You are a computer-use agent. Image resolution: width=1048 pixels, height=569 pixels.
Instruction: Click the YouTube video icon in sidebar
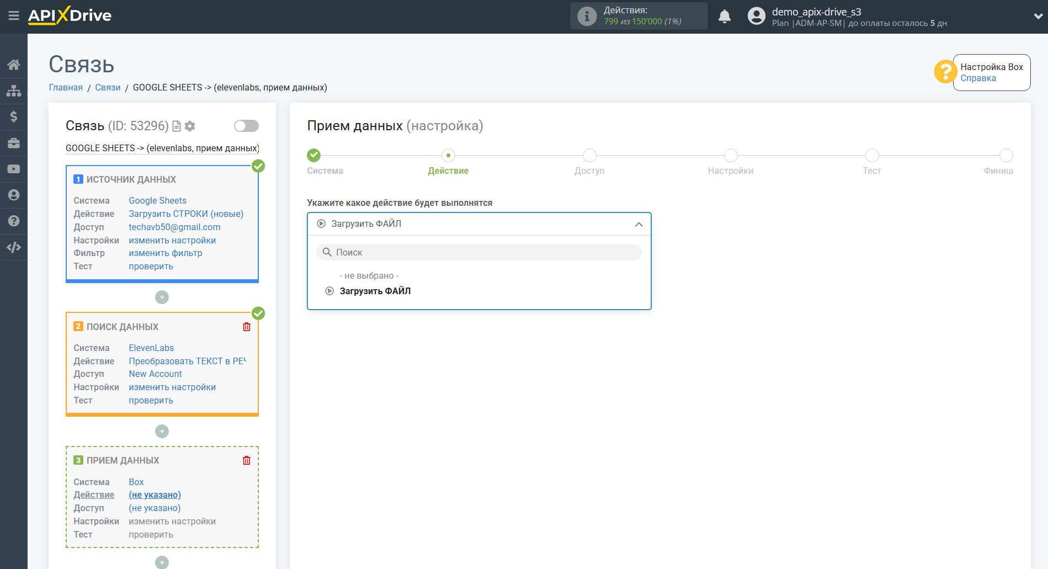coord(14,169)
